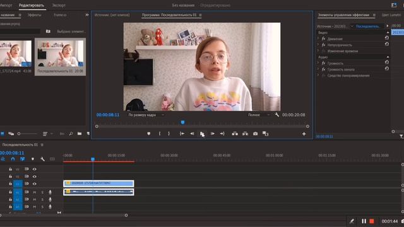Open zoom level dropdown По размеру кадра
This screenshot has width=404, height=227.
[146, 115]
